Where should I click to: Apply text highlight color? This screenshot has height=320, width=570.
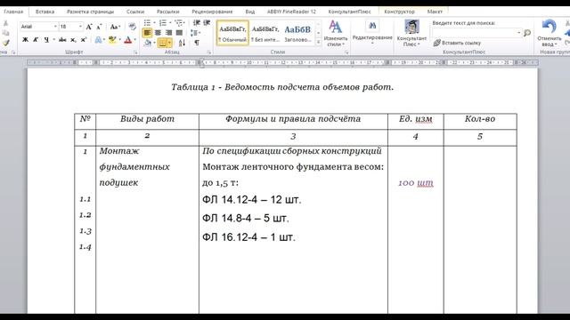click(x=112, y=39)
